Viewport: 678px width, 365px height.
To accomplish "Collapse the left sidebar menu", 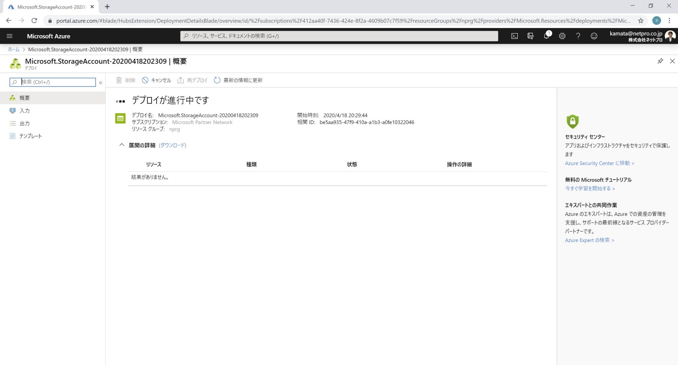I will coord(101,82).
